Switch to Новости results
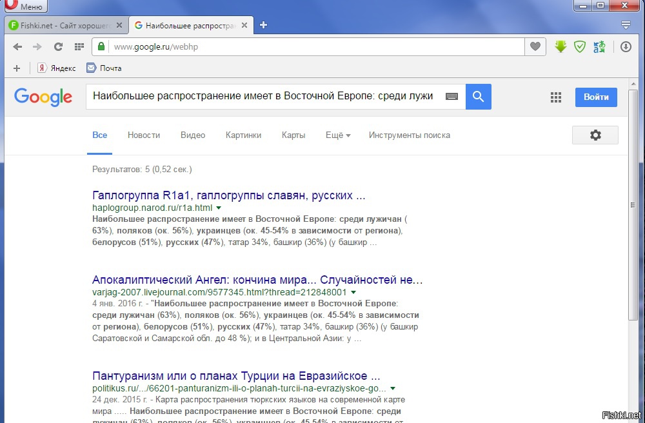The height and width of the screenshot is (423, 645). (144, 135)
